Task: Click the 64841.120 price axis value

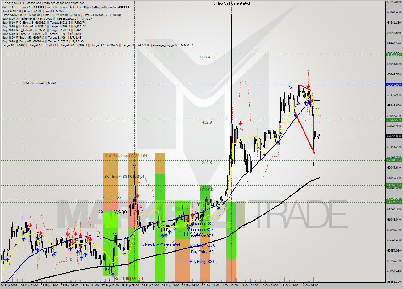Action: pos(394,23)
